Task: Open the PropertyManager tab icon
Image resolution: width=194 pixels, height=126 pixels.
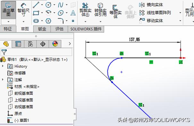Action: 18,44
